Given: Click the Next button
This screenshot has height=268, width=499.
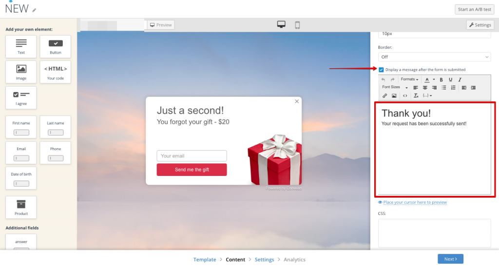Looking at the screenshot, I should (x=450, y=259).
